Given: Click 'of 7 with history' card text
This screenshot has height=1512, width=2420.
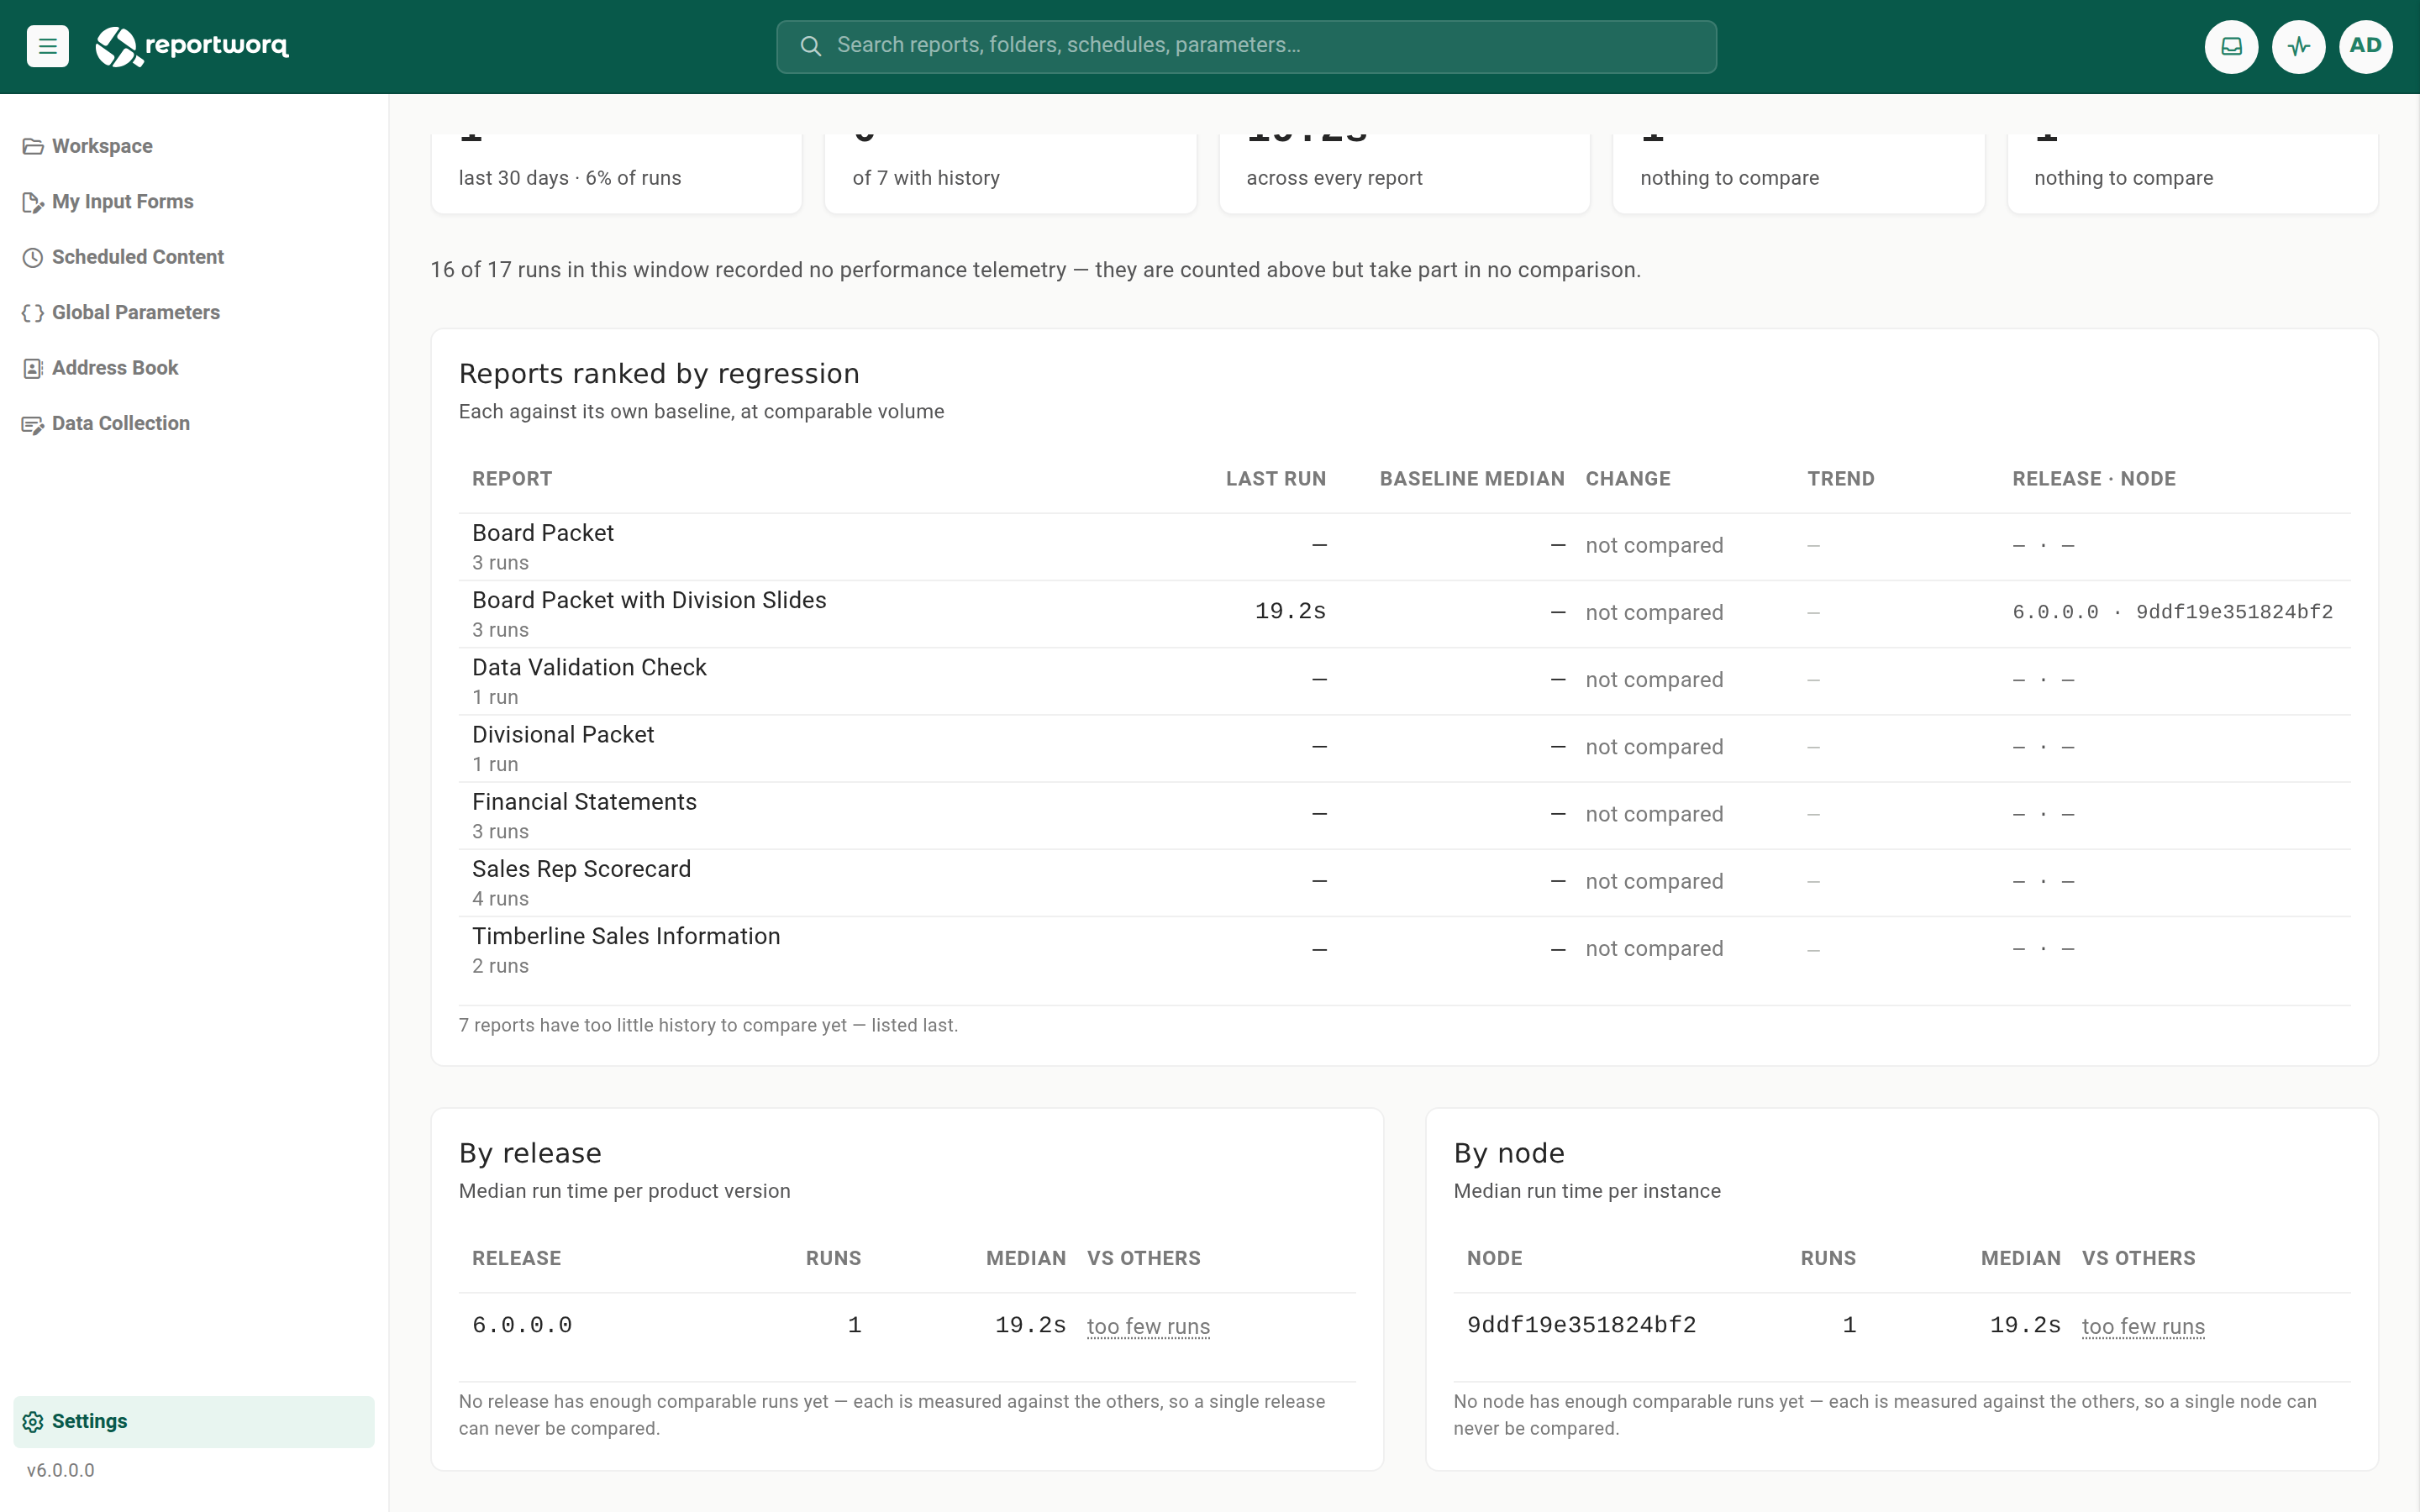Looking at the screenshot, I should click(x=926, y=178).
